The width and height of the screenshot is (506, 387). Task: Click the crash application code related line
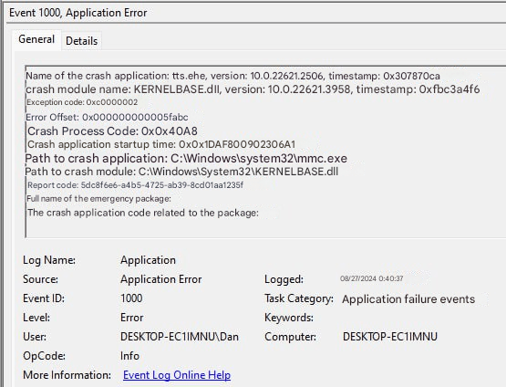(143, 213)
